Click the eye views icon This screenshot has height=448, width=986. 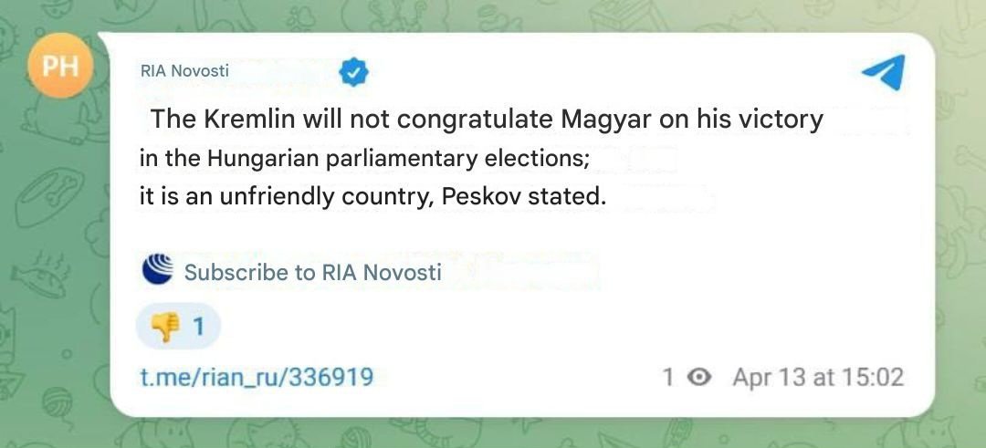(x=698, y=377)
